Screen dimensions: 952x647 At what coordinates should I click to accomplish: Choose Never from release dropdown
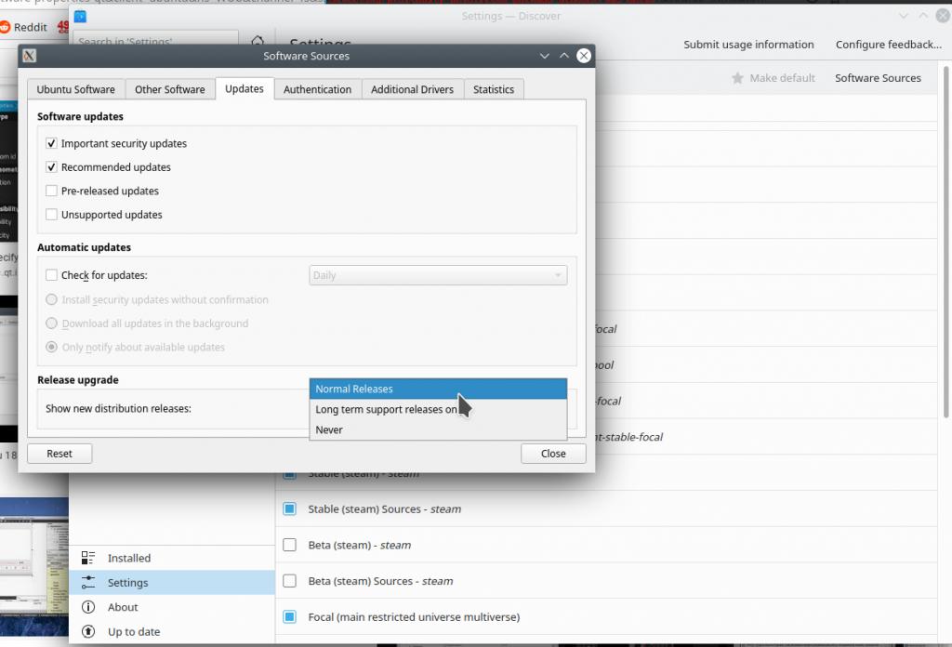329,430
